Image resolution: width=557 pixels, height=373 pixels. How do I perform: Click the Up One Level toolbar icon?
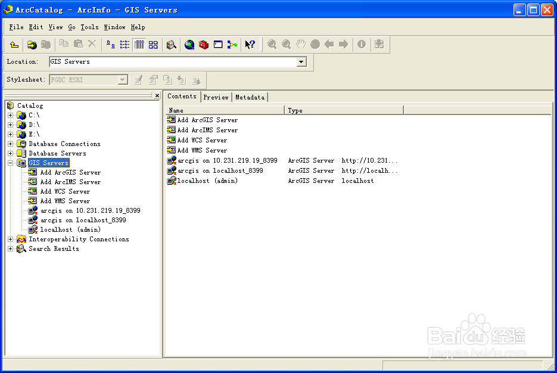click(14, 45)
